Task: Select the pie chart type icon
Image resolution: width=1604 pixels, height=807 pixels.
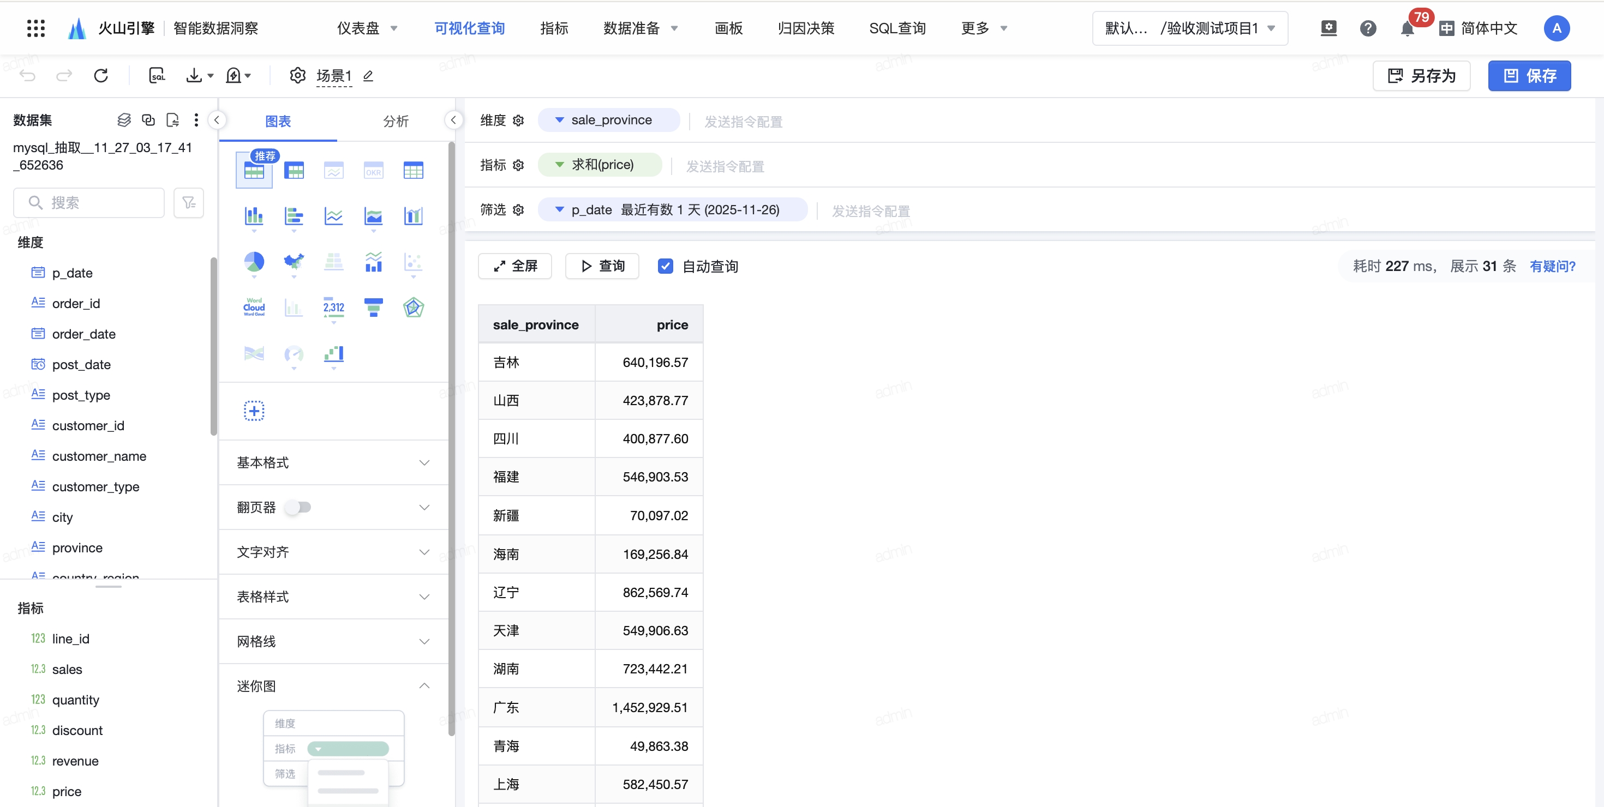Action: 254,262
